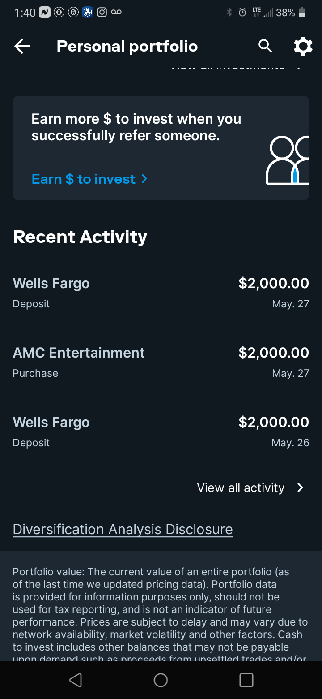The height and width of the screenshot is (699, 322).
Task: Open the Wells Fargo deposit from May. 26
Action: pyautogui.click(x=161, y=431)
